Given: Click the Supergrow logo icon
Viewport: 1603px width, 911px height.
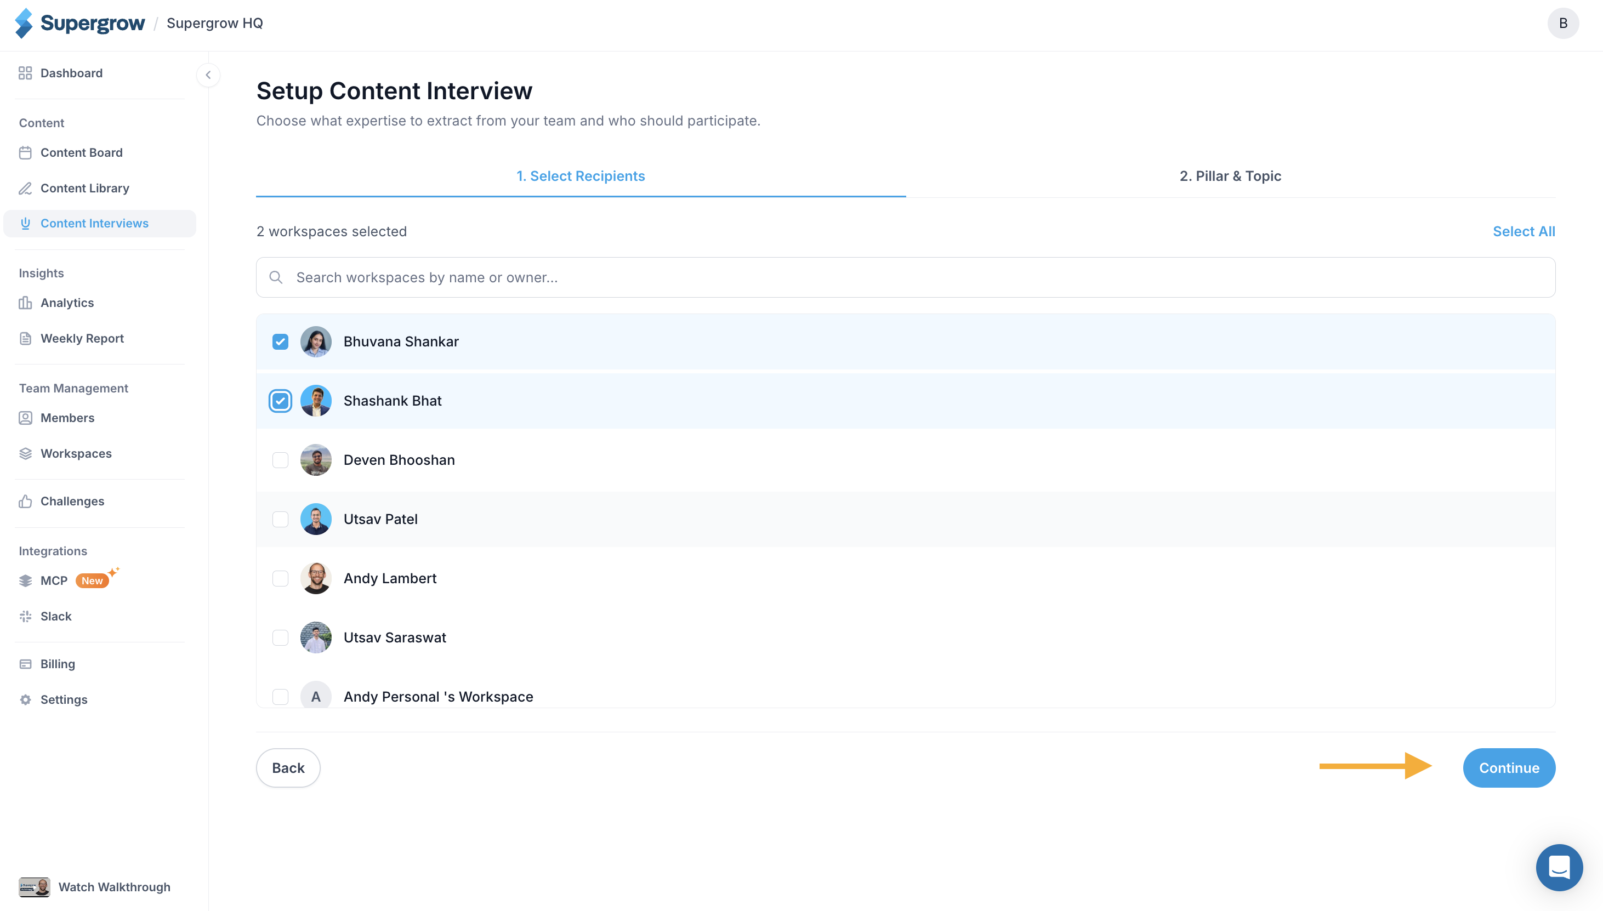Looking at the screenshot, I should 24,23.
